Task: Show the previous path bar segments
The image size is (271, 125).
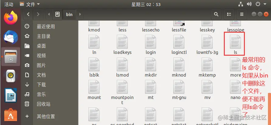Action: (49, 14)
